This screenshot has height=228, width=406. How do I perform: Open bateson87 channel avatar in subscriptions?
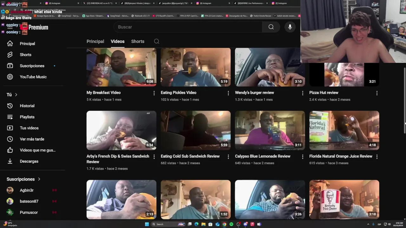(10, 201)
